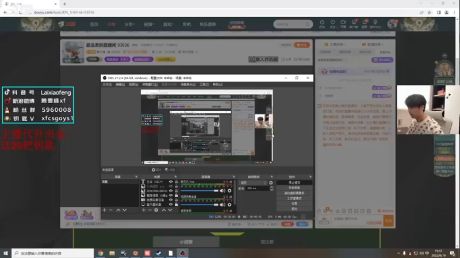Open OBS 视图(V) menu
Viewport: 460px width, 258px height.
point(133,84)
